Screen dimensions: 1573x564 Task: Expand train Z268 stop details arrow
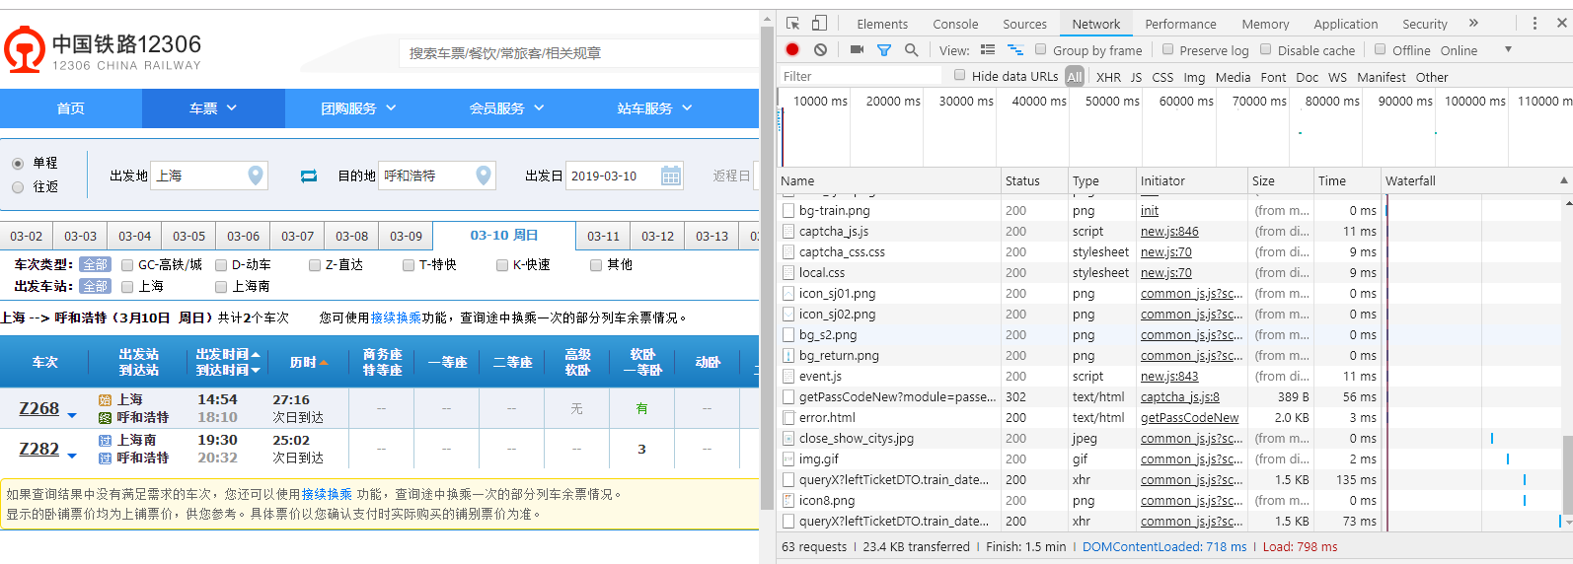tap(72, 416)
